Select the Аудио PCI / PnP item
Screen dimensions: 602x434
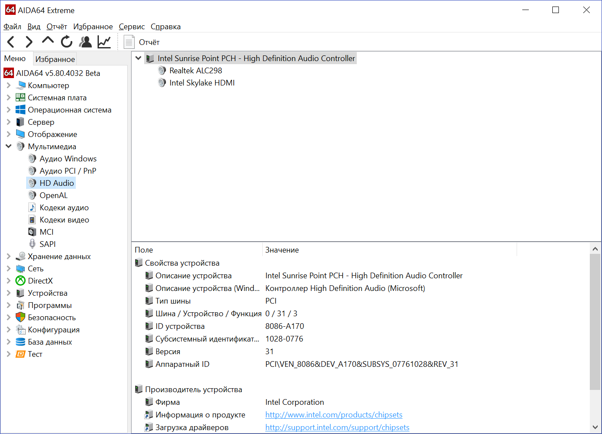pyautogui.click(x=68, y=171)
